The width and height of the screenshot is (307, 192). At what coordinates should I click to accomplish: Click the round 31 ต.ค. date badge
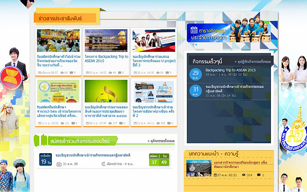click(x=196, y=90)
